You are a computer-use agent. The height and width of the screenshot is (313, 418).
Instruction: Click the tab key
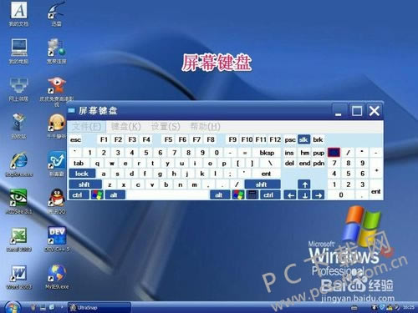coord(79,164)
